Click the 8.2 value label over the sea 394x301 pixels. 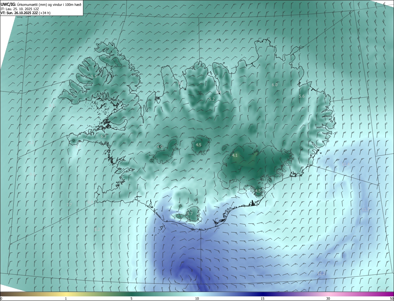point(97,230)
